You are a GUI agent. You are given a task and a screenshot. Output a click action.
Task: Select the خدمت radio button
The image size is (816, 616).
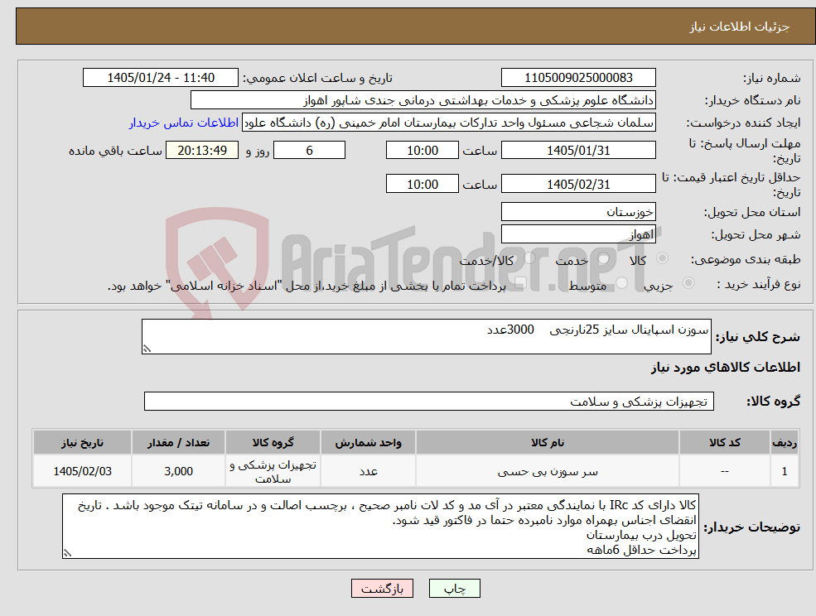click(x=604, y=258)
